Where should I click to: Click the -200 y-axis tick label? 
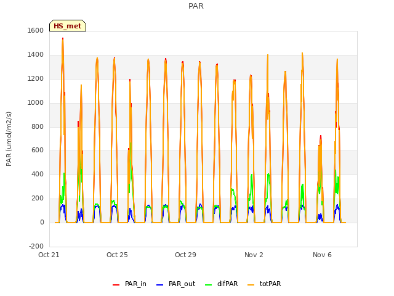point(36,246)
